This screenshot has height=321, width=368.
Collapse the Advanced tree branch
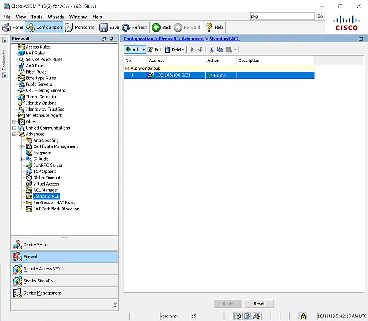click(14, 134)
